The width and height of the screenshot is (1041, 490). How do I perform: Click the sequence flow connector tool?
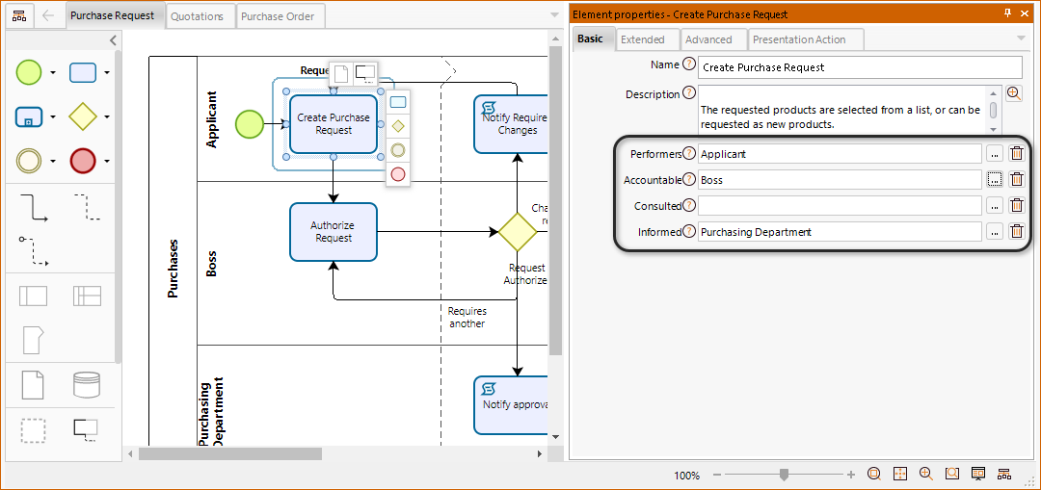(33, 207)
